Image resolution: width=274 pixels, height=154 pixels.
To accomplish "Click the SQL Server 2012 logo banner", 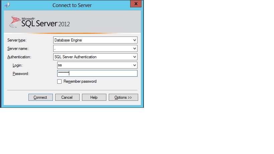I will 72,22.
